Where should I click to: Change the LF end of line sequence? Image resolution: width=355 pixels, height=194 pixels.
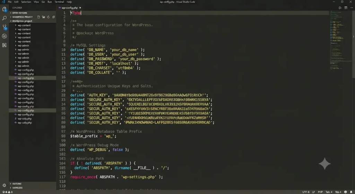pyautogui.click(x=313, y=192)
